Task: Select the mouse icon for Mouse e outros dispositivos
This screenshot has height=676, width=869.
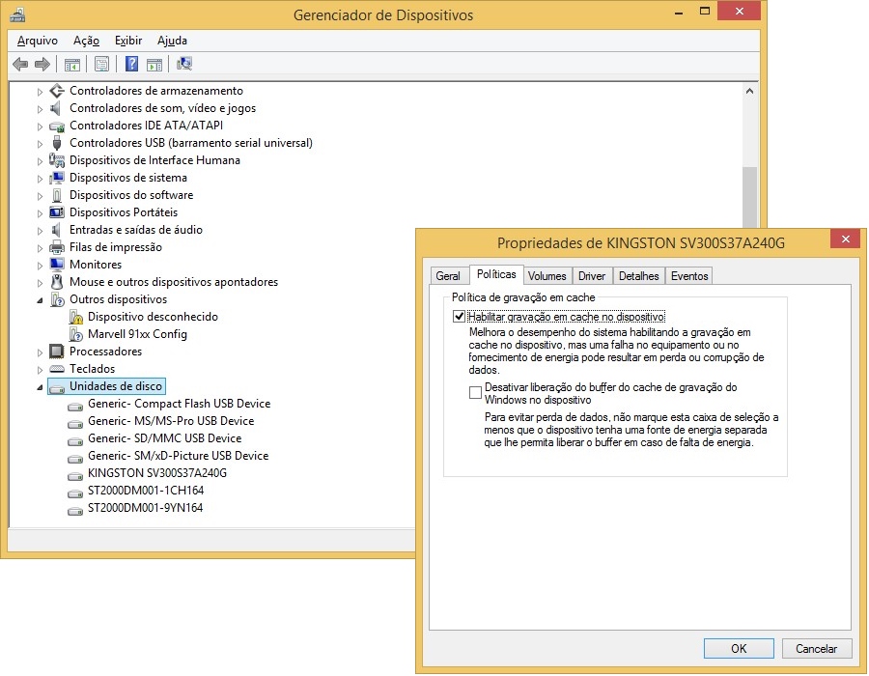Action: tap(57, 281)
